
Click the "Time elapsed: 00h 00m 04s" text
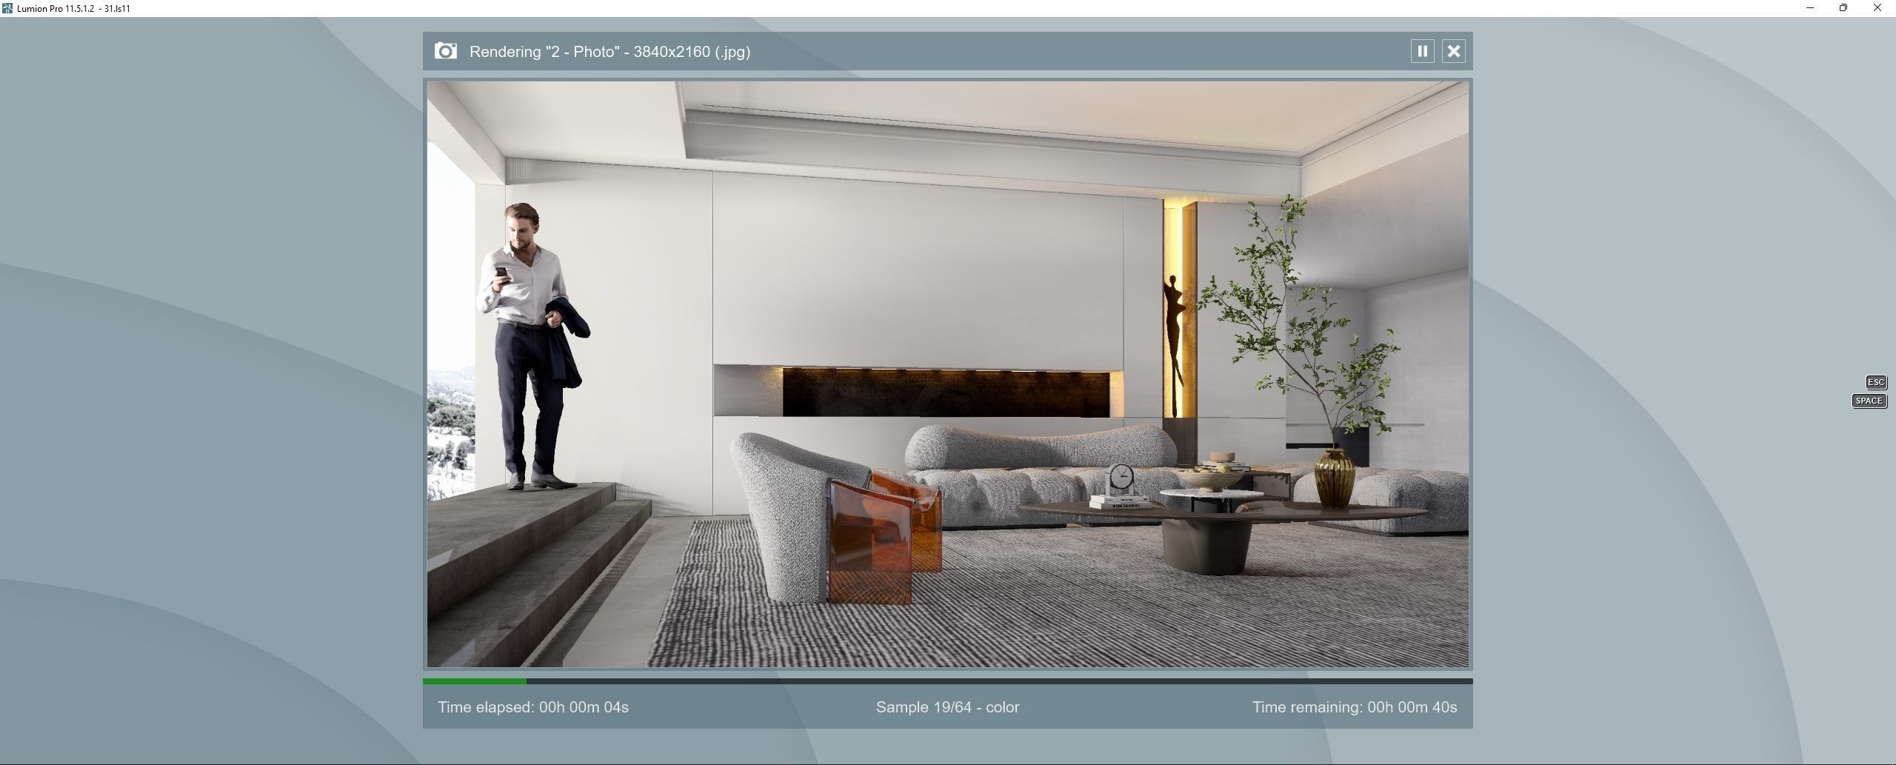point(533,707)
